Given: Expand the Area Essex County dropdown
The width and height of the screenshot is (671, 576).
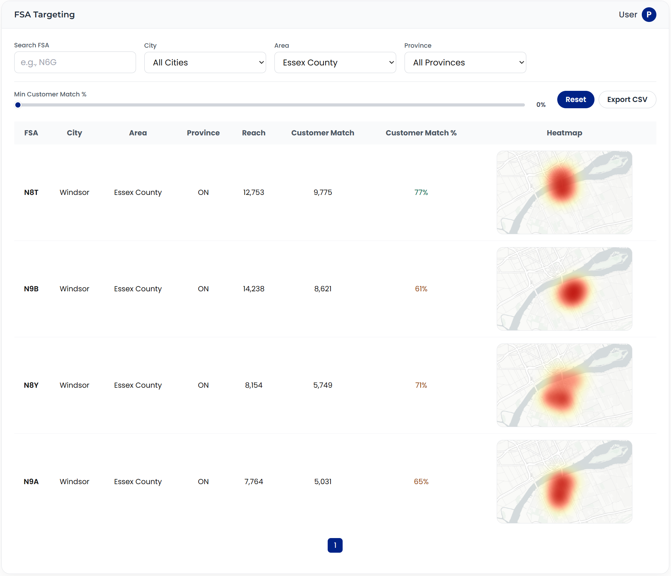Looking at the screenshot, I should (x=335, y=63).
